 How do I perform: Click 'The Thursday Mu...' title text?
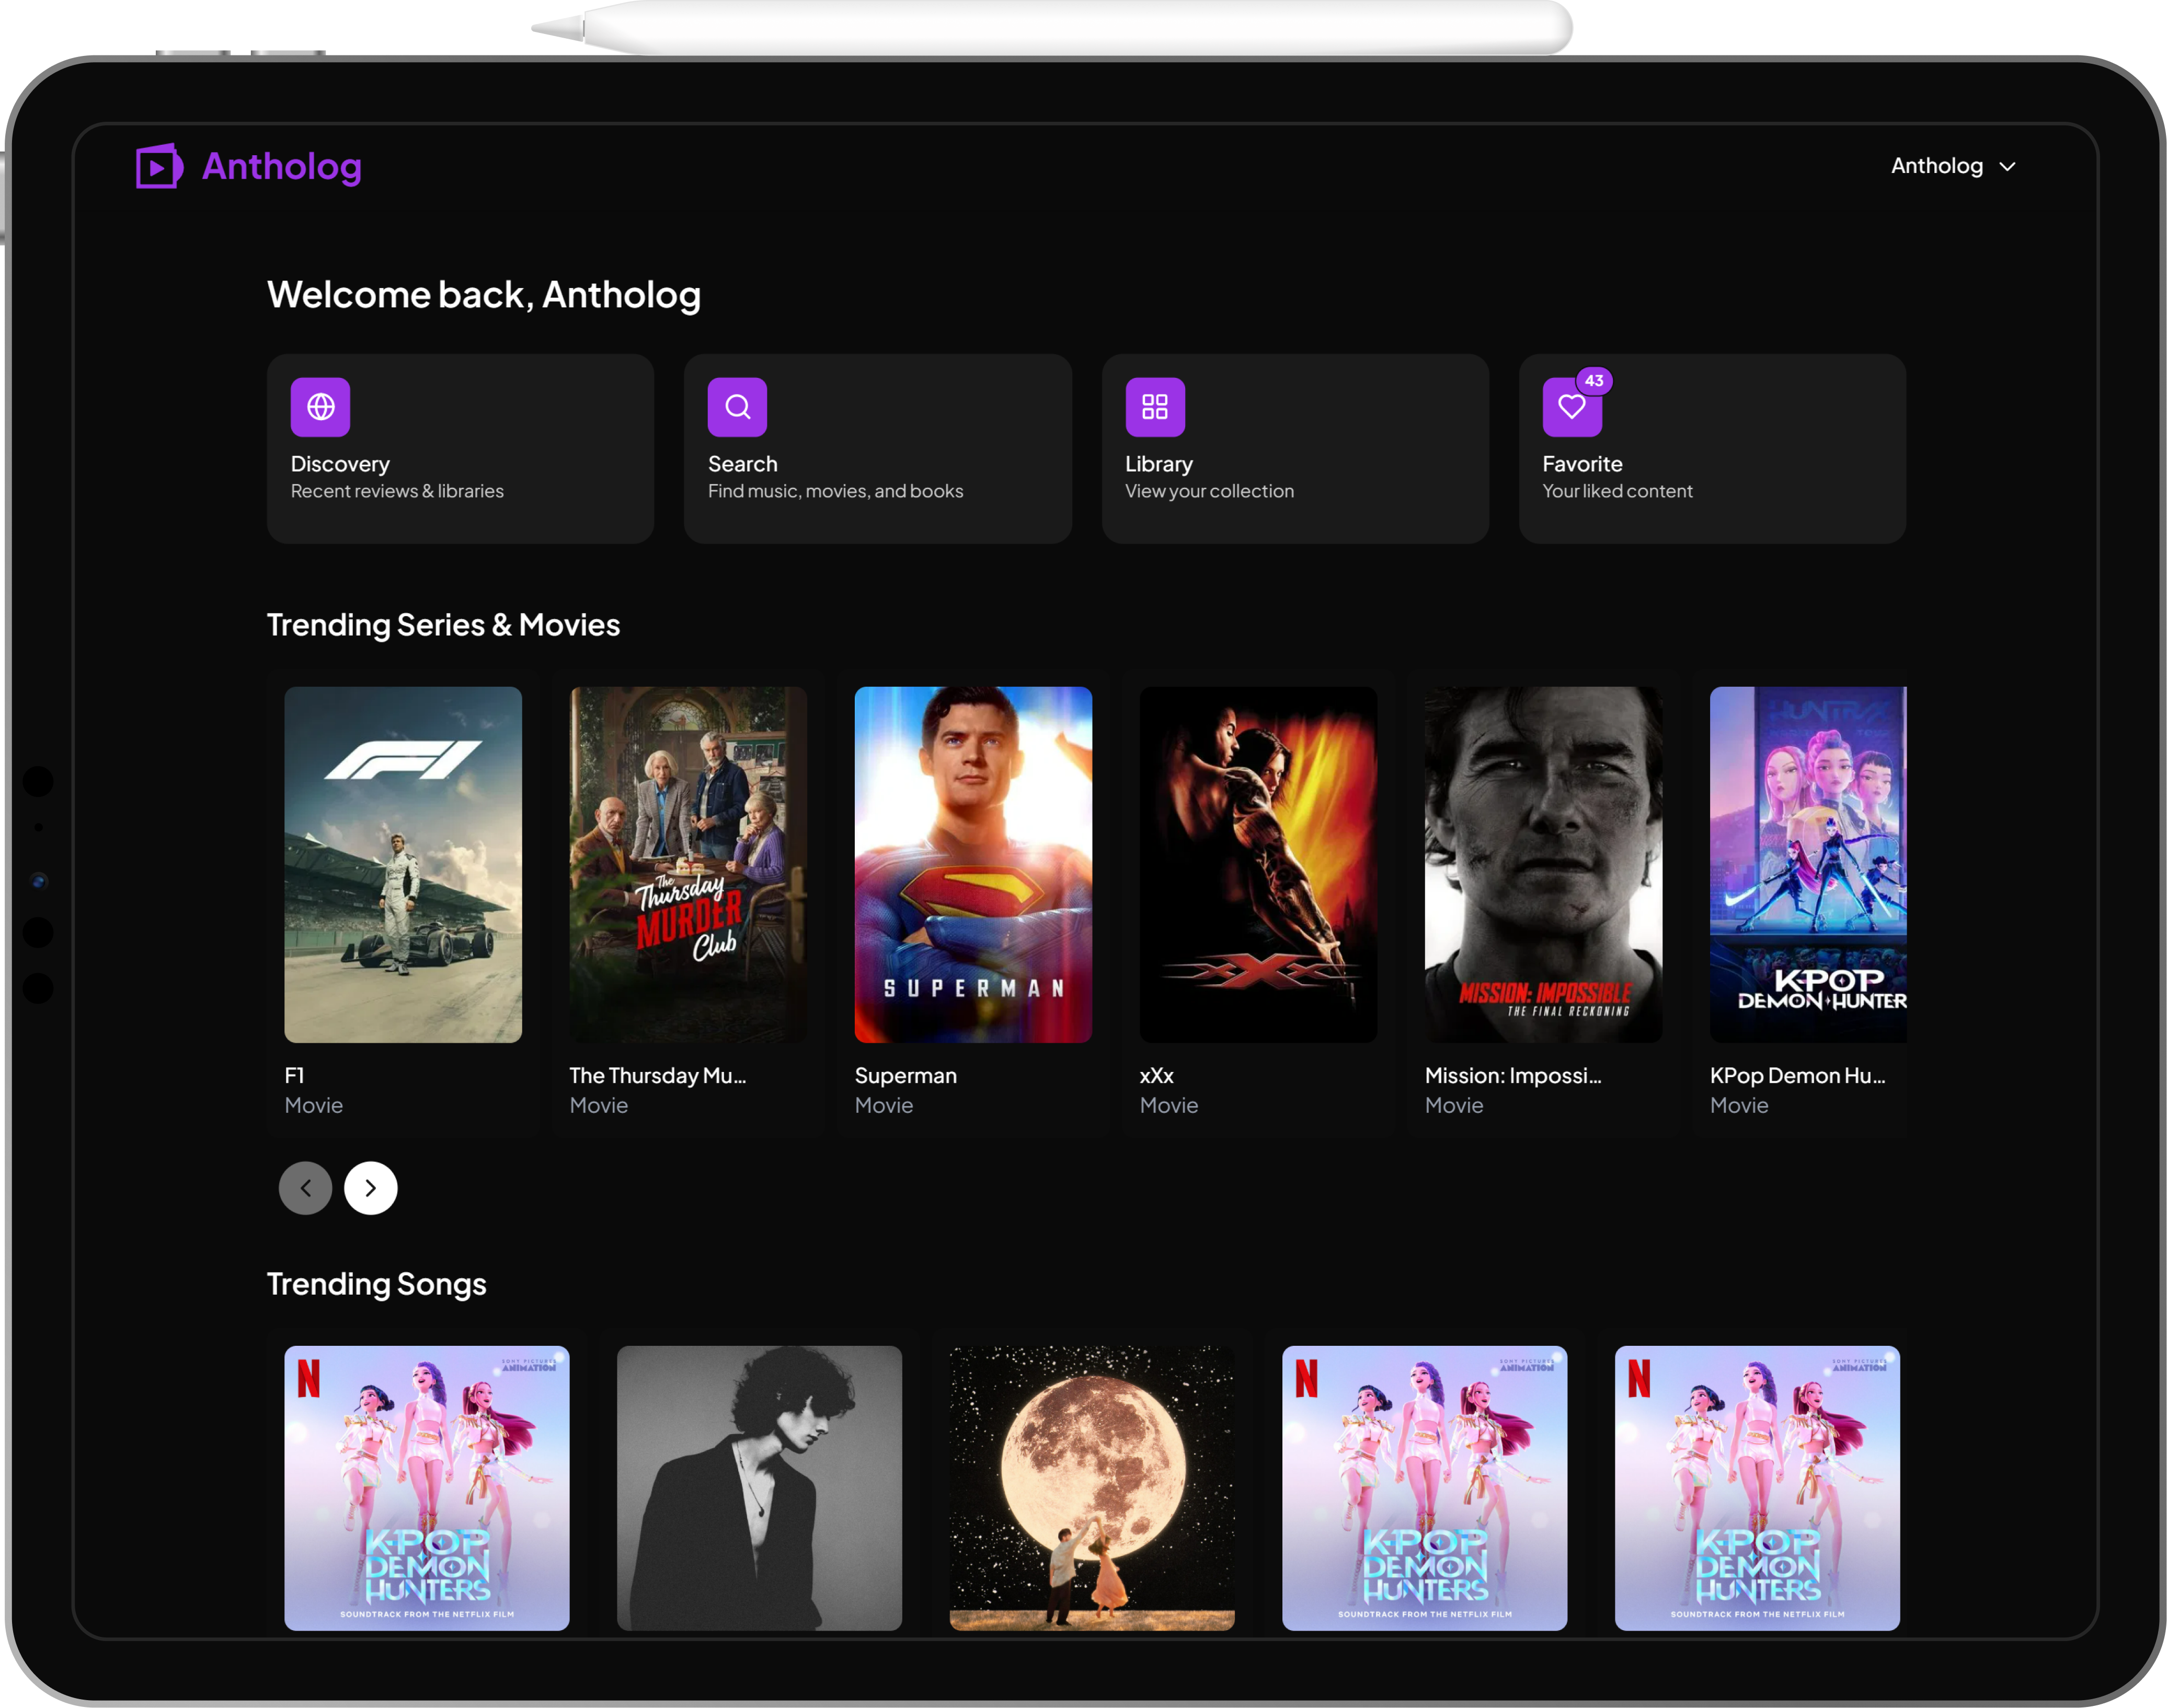[x=658, y=1076]
